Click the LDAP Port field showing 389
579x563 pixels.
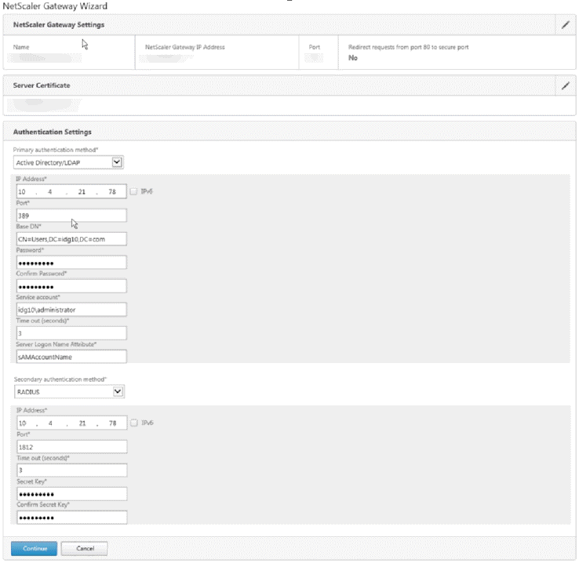(70, 216)
